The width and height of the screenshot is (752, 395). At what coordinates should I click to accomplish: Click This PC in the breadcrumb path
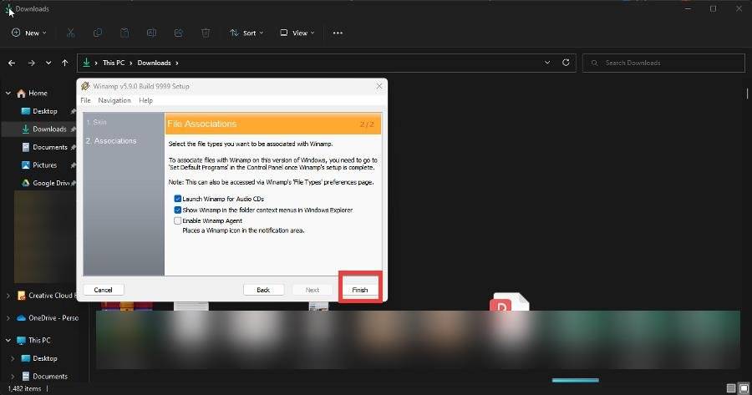pos(114,63)
